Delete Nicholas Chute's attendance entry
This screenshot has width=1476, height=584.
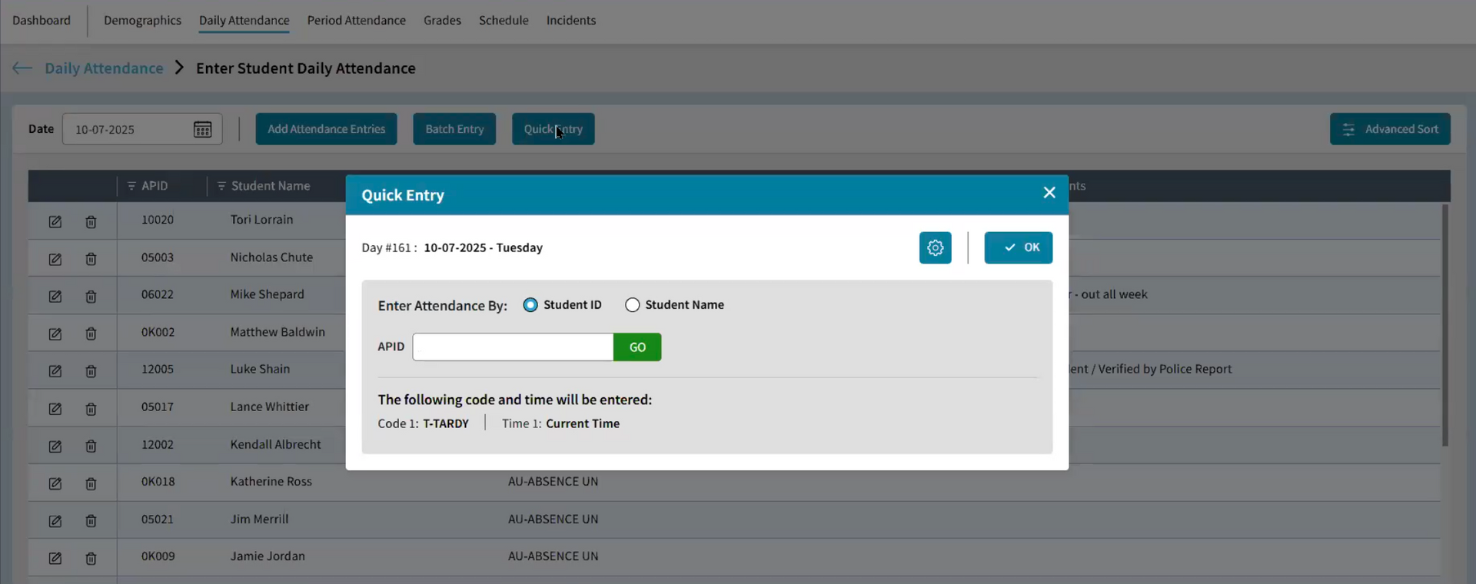point(91,260)
